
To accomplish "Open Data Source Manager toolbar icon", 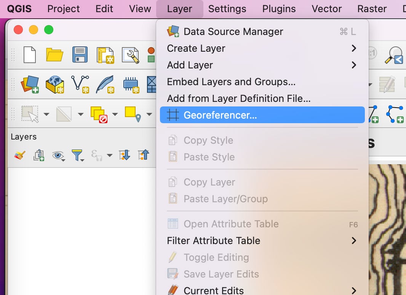I will click(30, 84).
